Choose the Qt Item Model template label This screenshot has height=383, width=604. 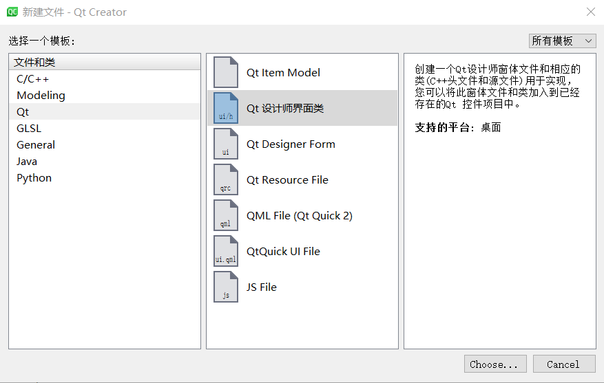click(x=283, y=73)
